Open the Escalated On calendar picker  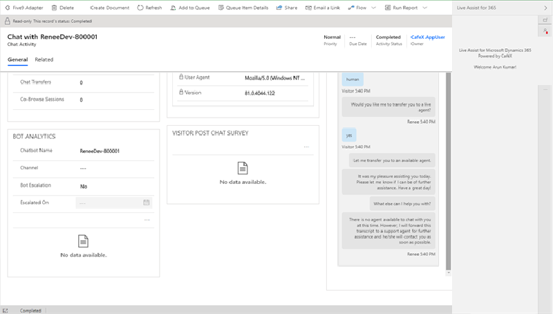click(147, 203)
